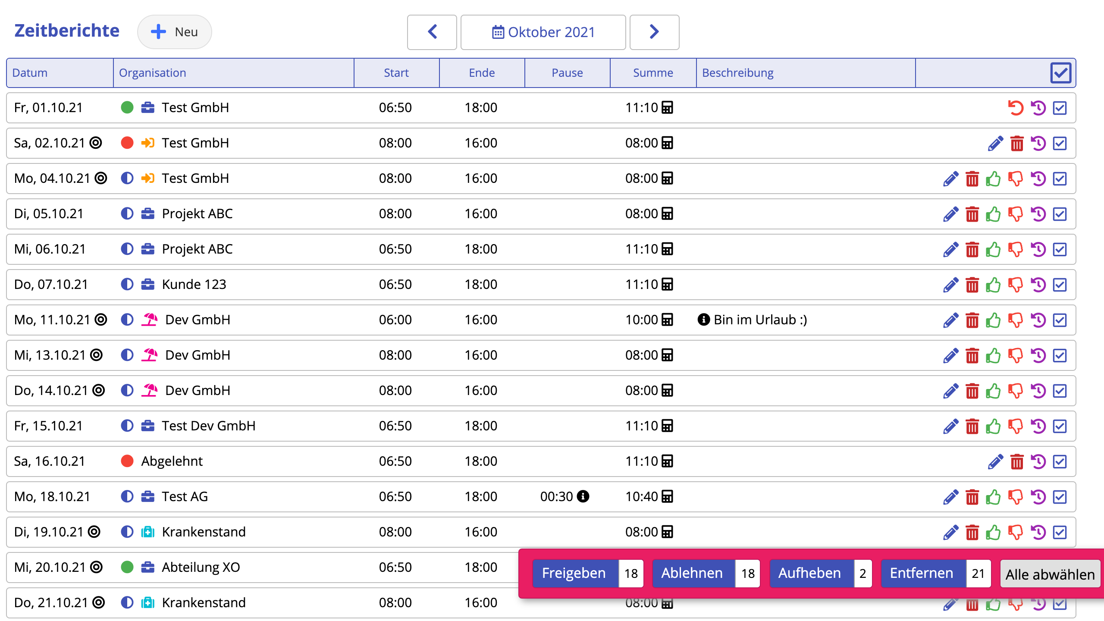Screen dimensions: 1104x621
Task: Open calculator icon beside Mo, 11.10.21 sum
Action: (667, 320)
